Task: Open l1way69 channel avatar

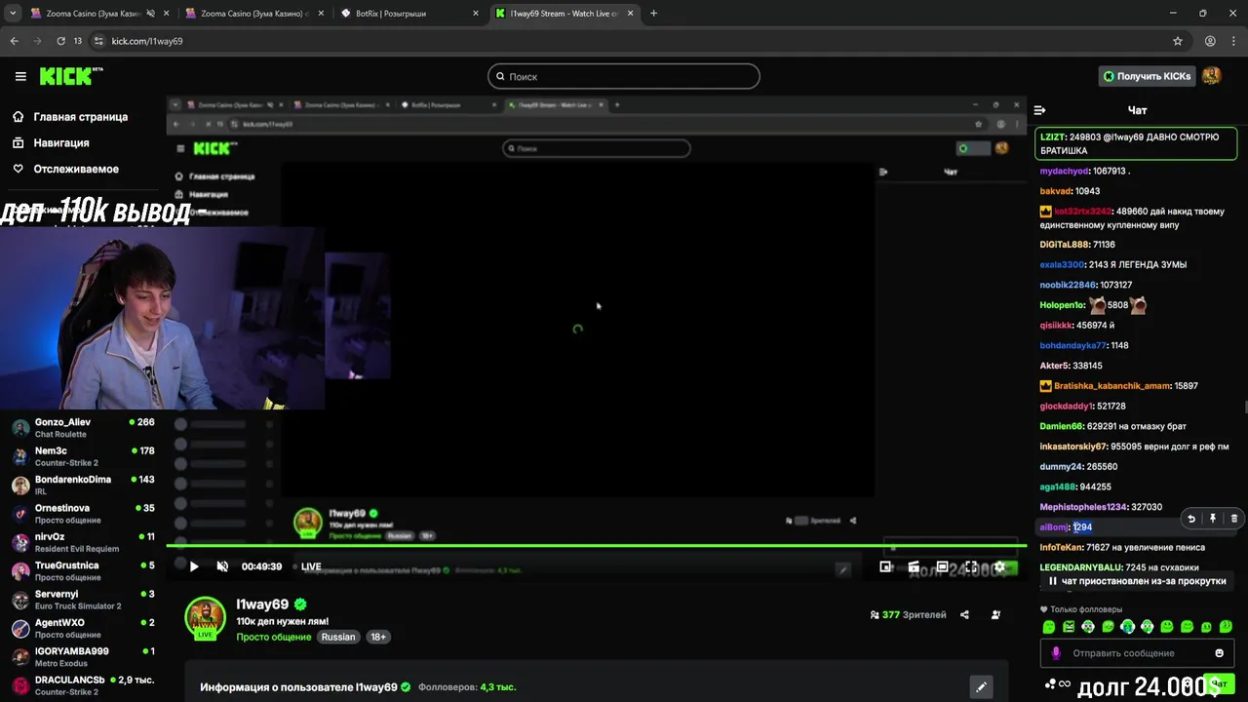Action: (205, 617)
